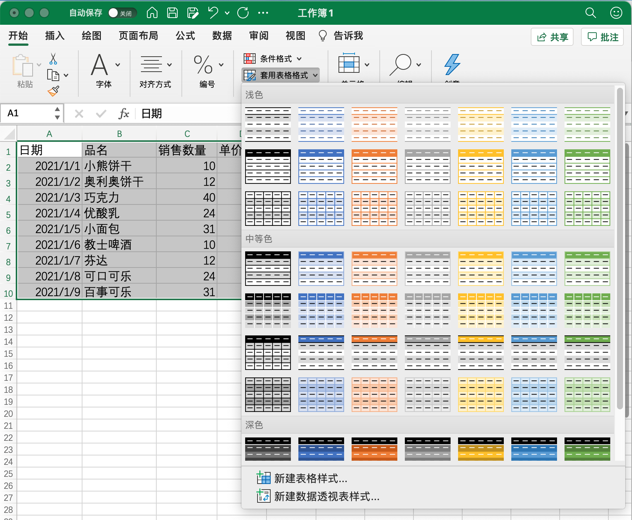
Task: Click the Save floppy disk icon
Action: click(x=172, y=13)
